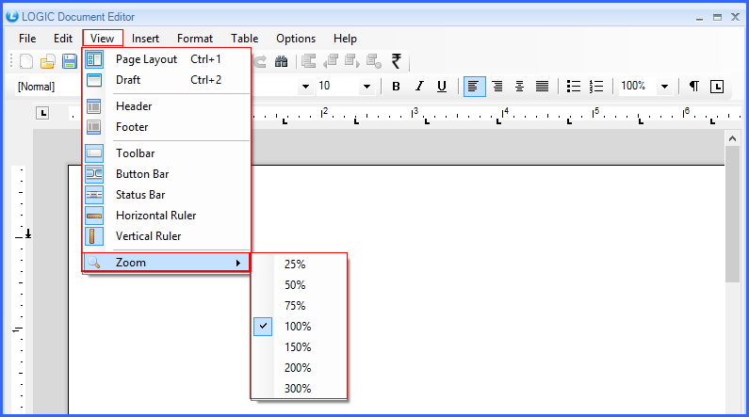Open the Help menu
Image resolution: width=749 pixels, height=417 pixels.
pyautogui.click(x=345, y=39)
